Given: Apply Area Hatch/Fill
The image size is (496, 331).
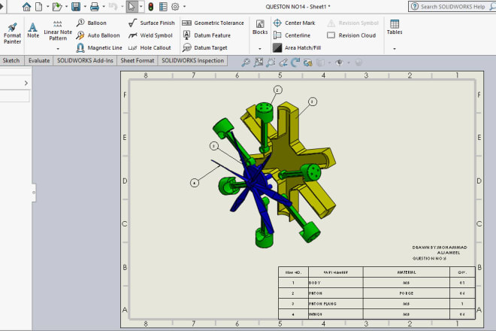Looking at the screenshot, I should (x=297, y=48).
